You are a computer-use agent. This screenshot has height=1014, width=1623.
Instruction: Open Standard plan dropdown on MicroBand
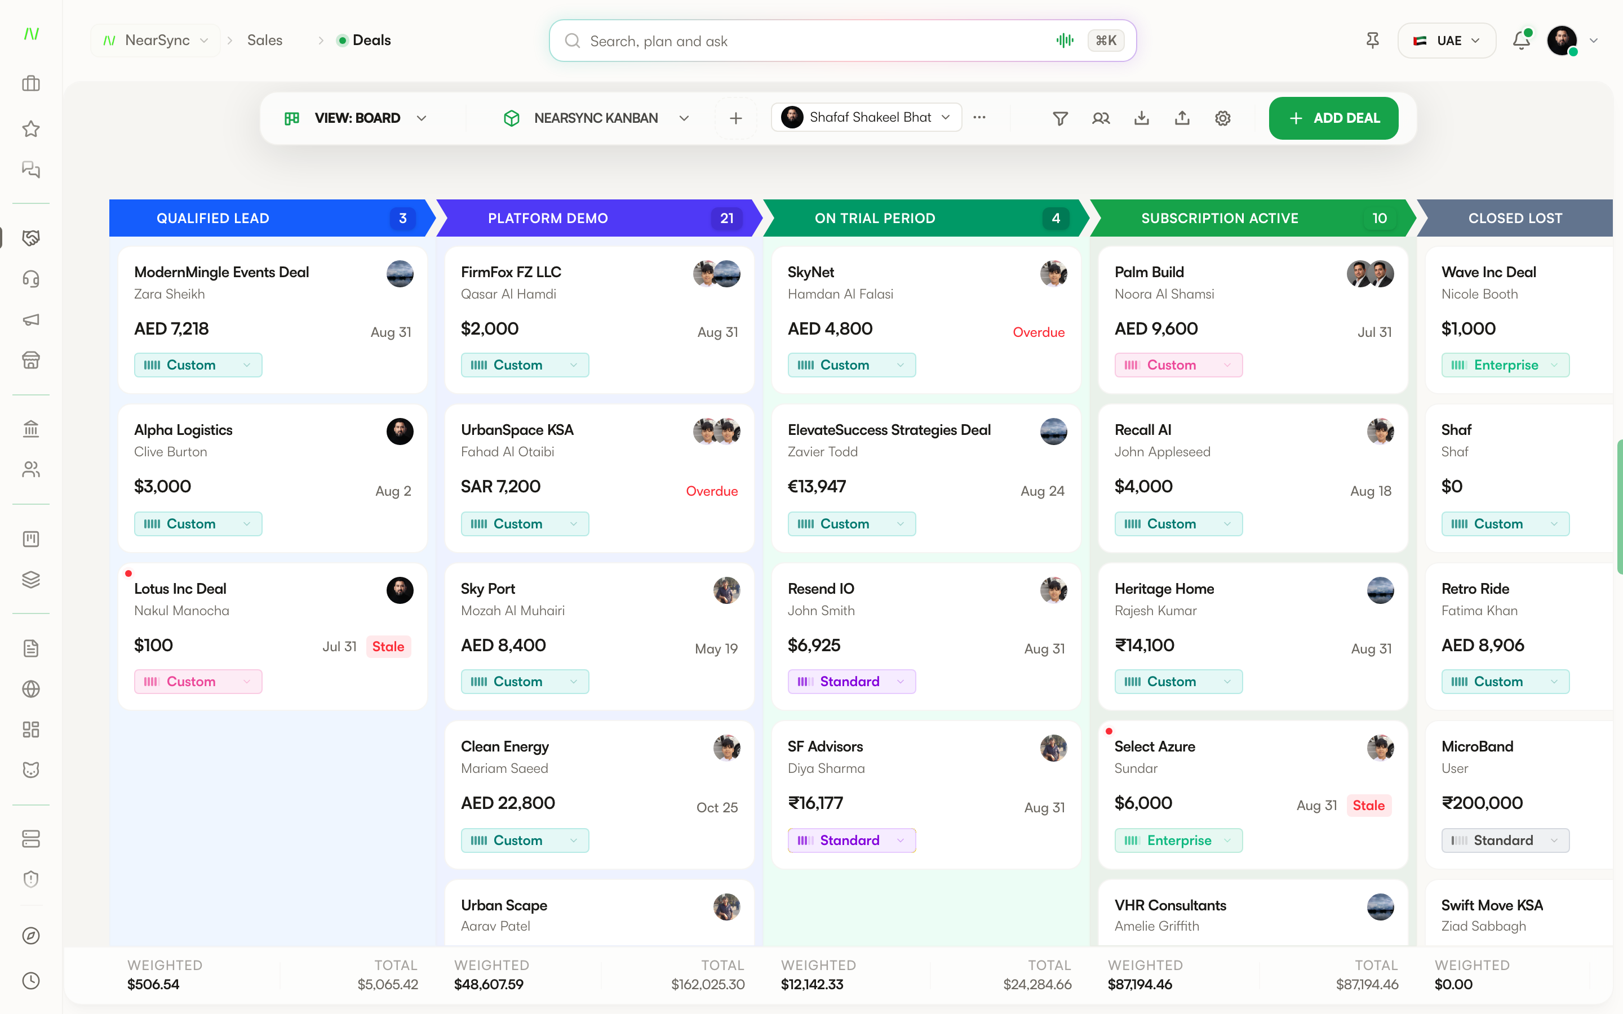coord(1505,840)
